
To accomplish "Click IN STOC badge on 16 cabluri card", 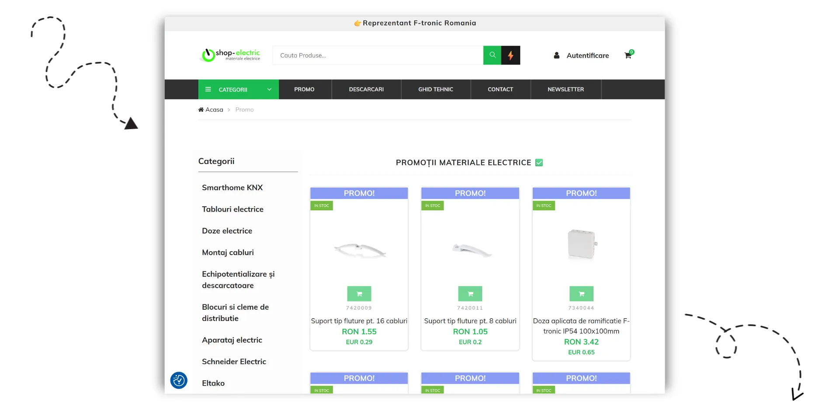I will click(322, 205).
